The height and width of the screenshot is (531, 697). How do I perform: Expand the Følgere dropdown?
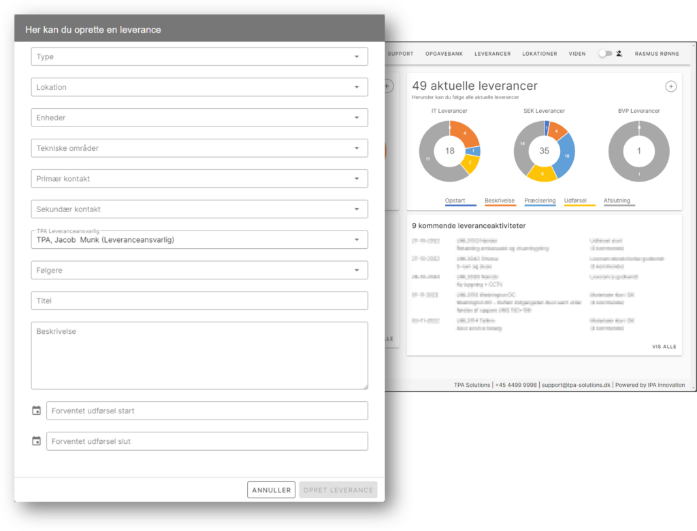coord(199,271)
